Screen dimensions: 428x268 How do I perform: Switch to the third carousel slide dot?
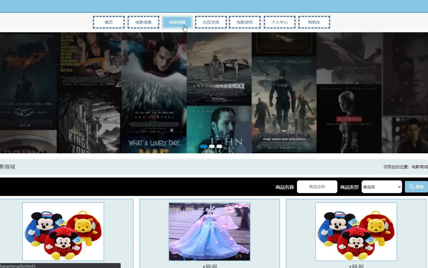219,146
